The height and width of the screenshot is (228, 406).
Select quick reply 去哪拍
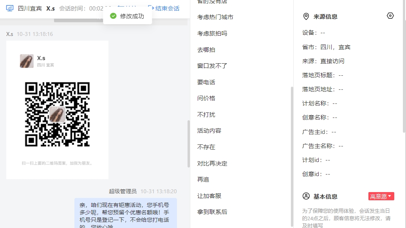pyautogui.click(x=206, y=50)
